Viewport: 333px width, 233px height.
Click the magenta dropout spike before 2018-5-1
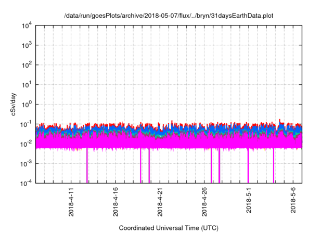[248, 165]
